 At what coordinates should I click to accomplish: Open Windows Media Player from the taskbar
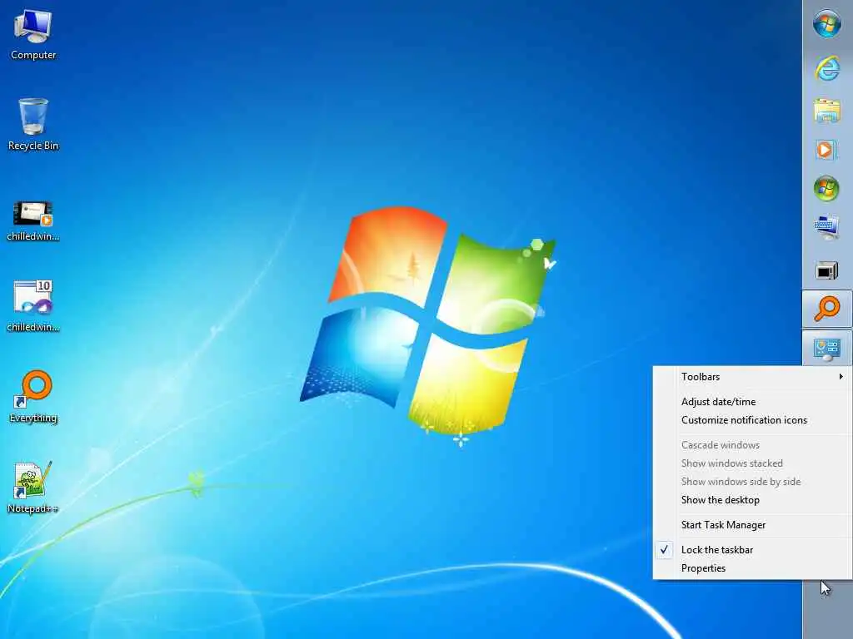click(827, 150)
